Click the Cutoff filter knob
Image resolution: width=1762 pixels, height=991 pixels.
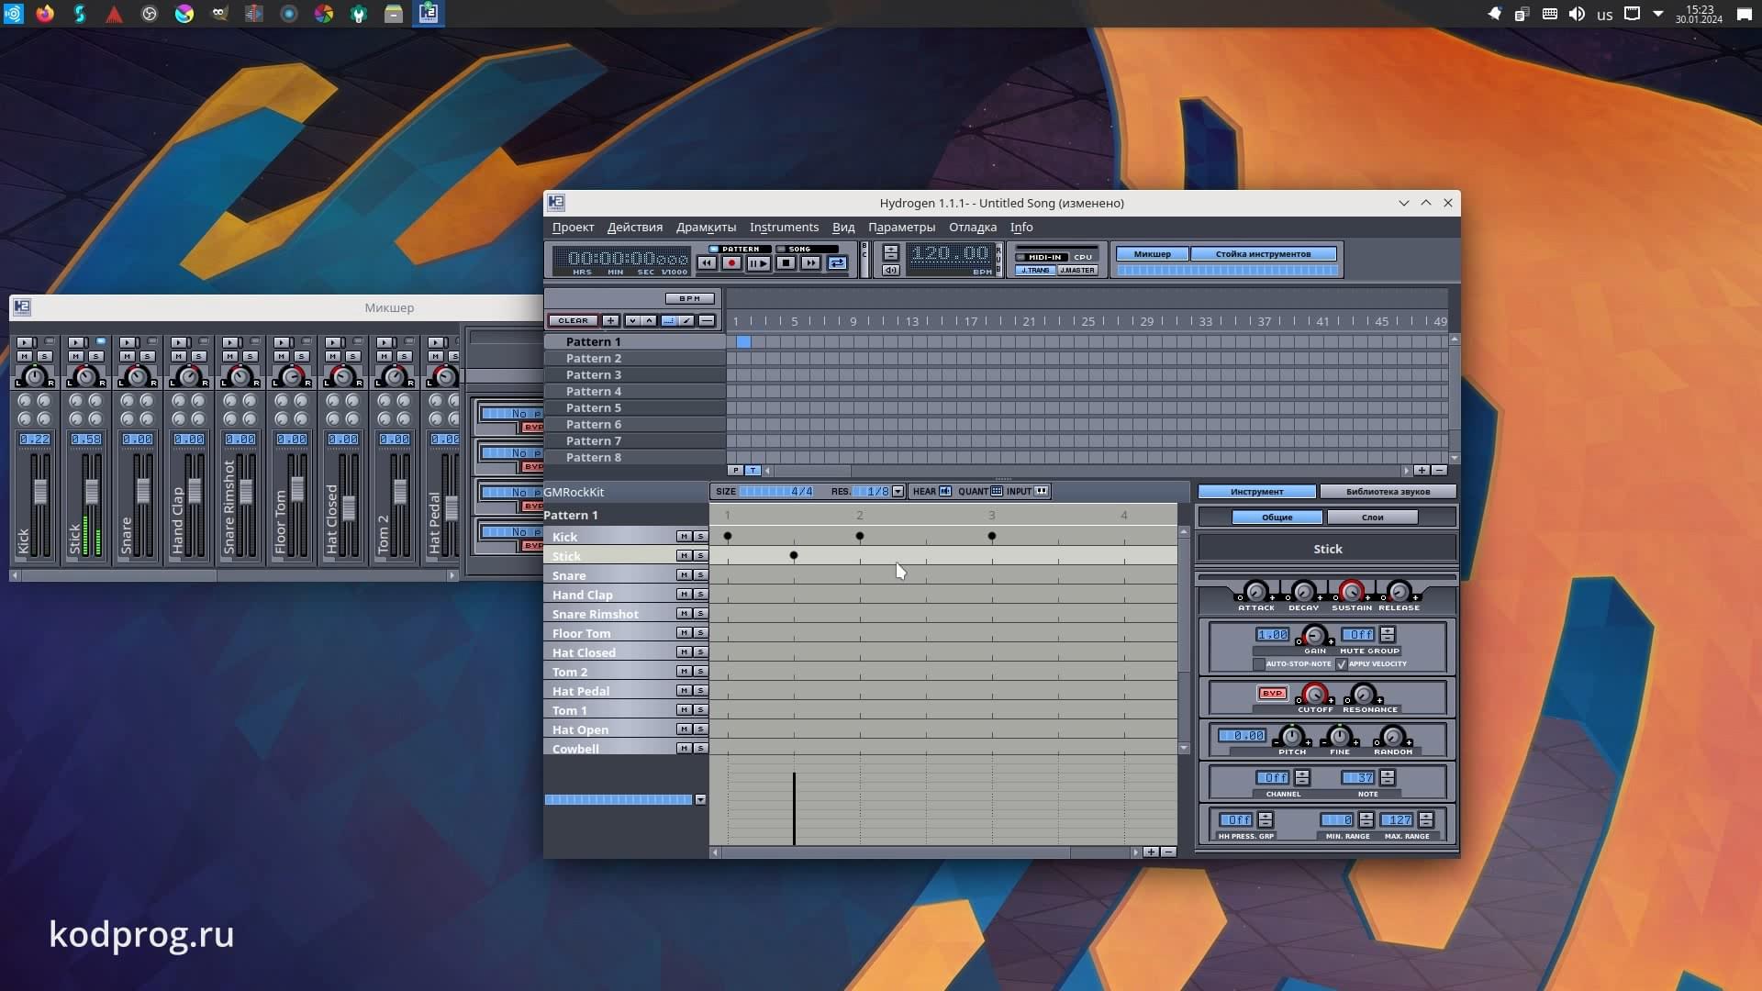[1314, 694]
